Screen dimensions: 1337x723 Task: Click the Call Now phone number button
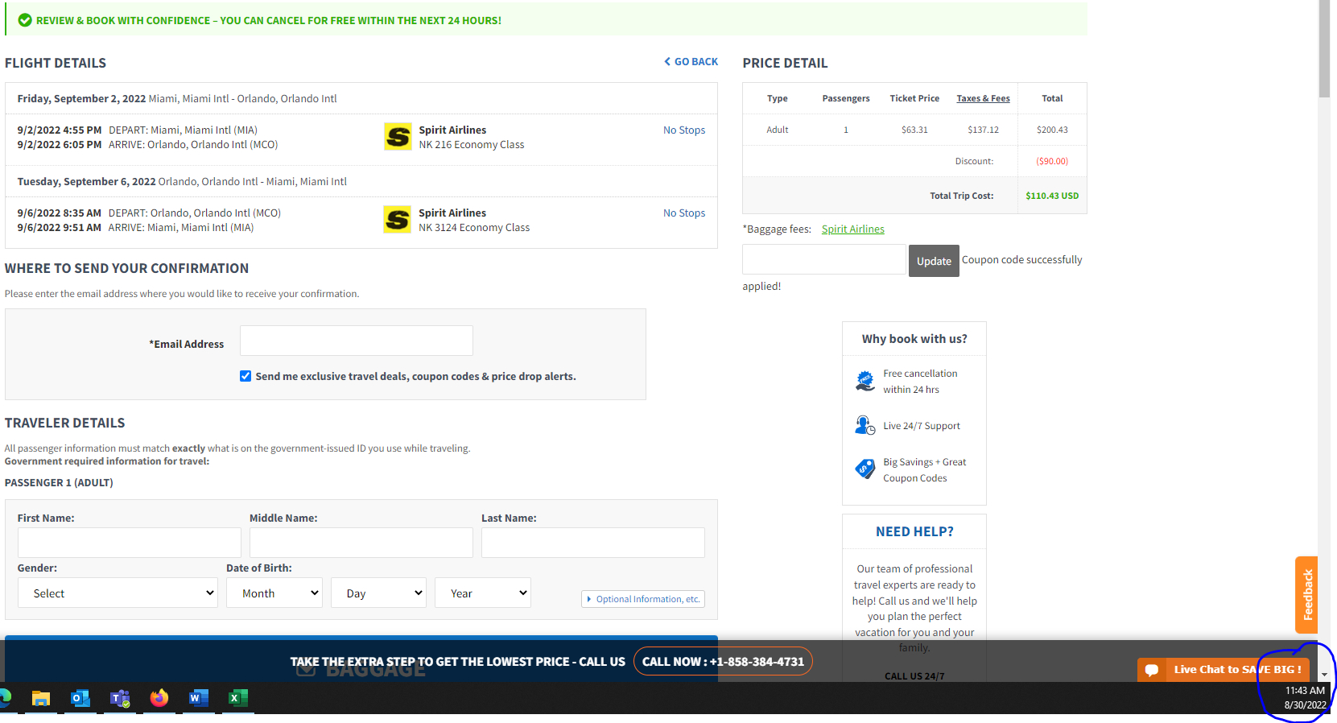pos(723,662)
